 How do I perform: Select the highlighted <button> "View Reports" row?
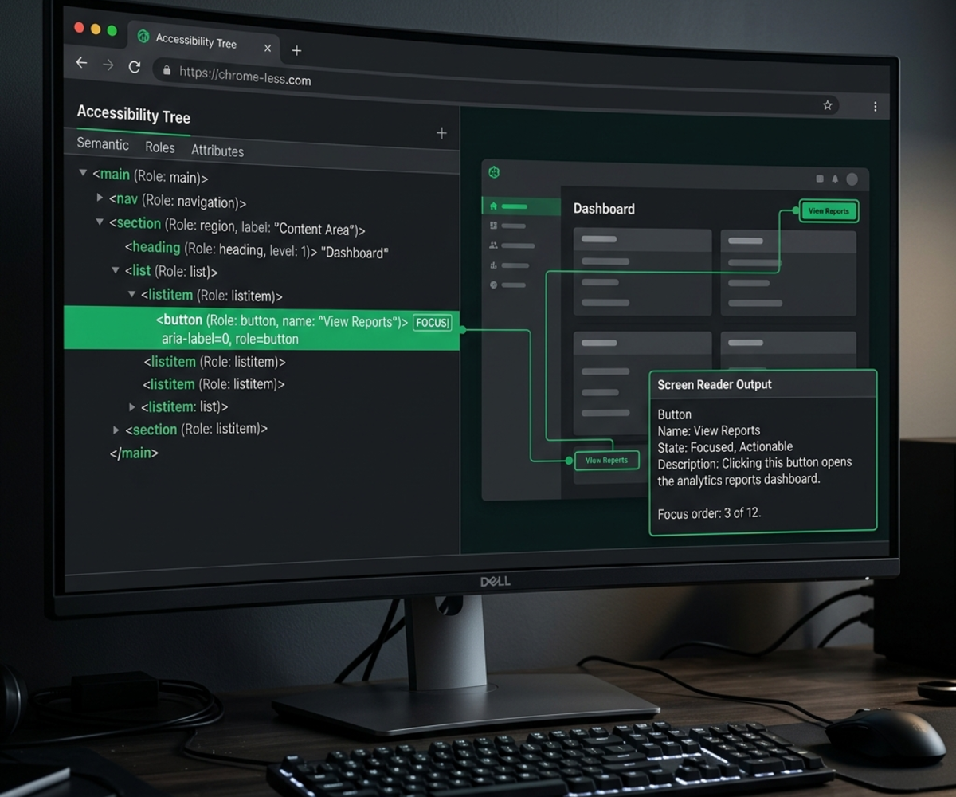point(262,328)
